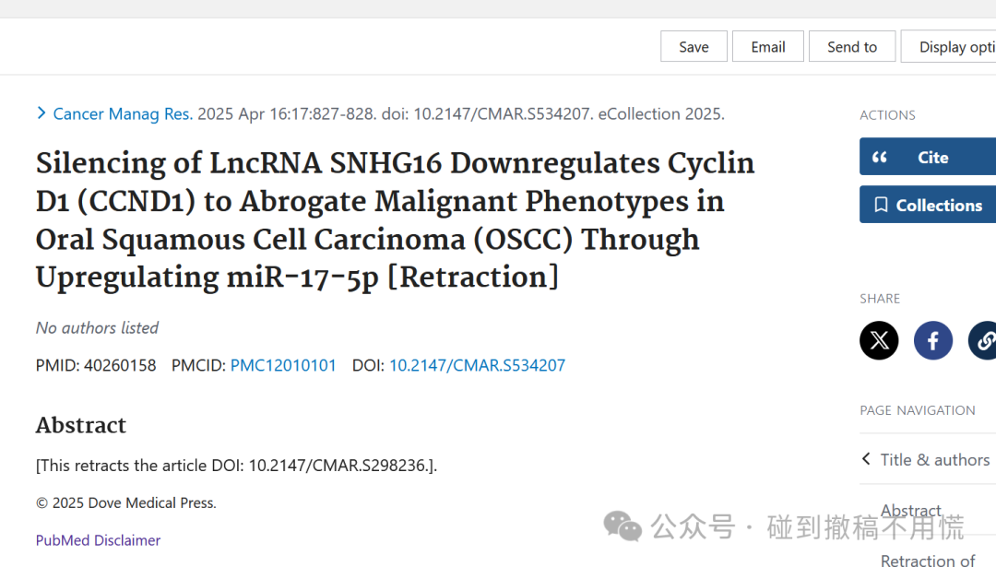Click the Email button
Image resolution: width=996 pixels, height=567 pixels.
click(768, 46)
